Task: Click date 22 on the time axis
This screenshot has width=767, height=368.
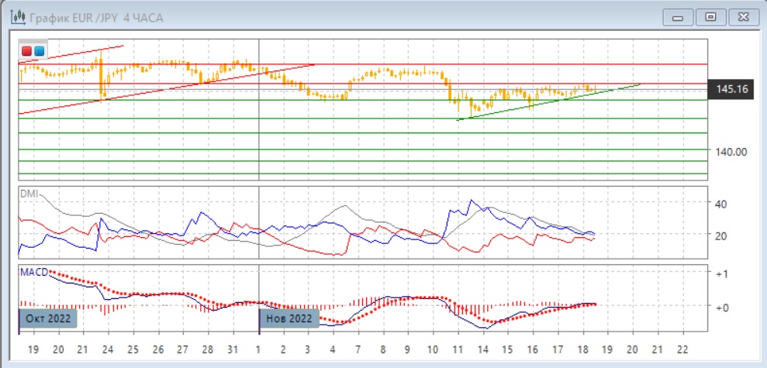Action: (x=682, y=349)
